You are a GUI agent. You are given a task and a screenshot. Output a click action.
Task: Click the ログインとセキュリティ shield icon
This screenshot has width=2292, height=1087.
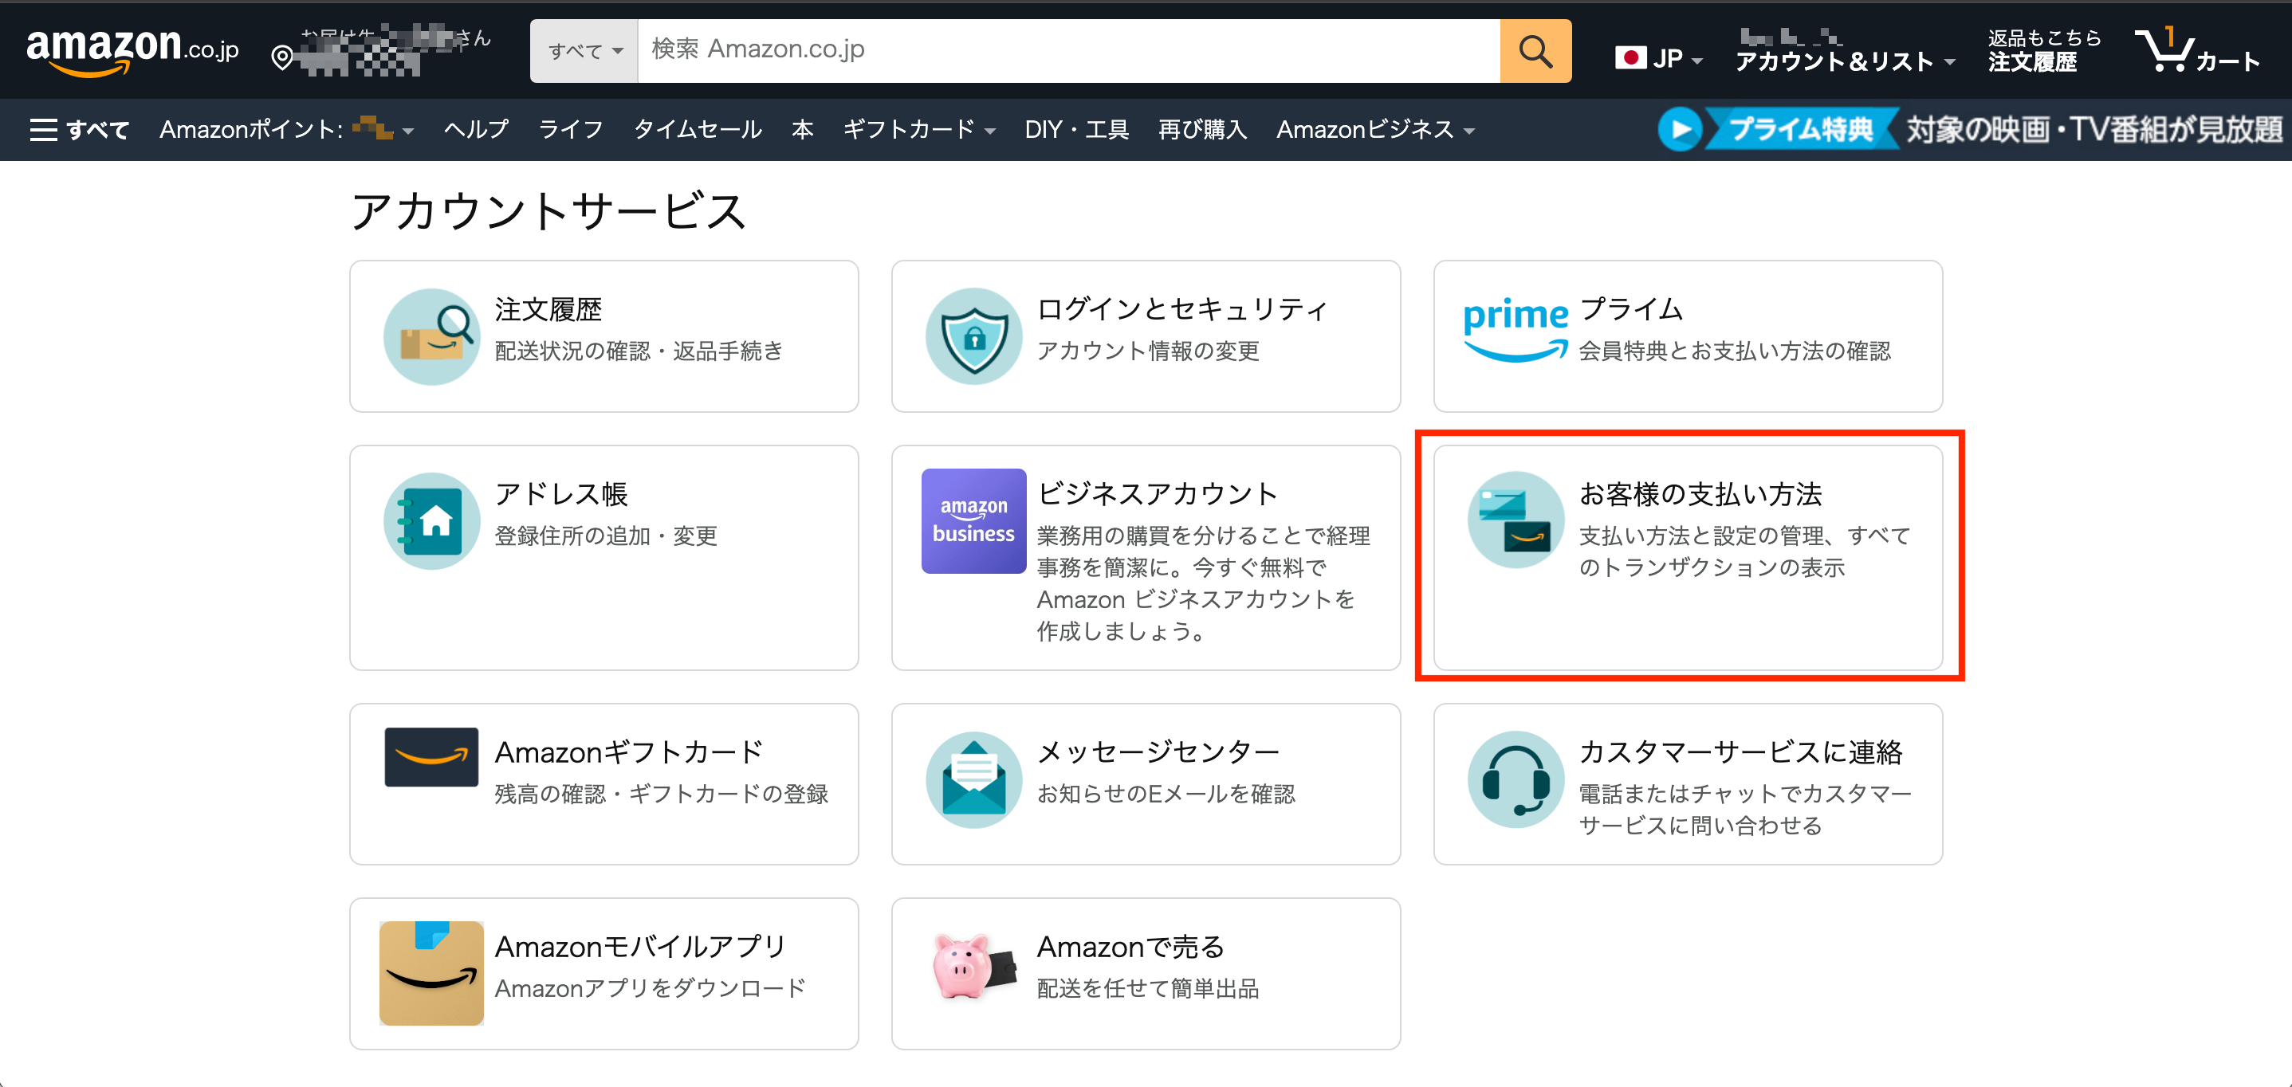coord(973,336)
